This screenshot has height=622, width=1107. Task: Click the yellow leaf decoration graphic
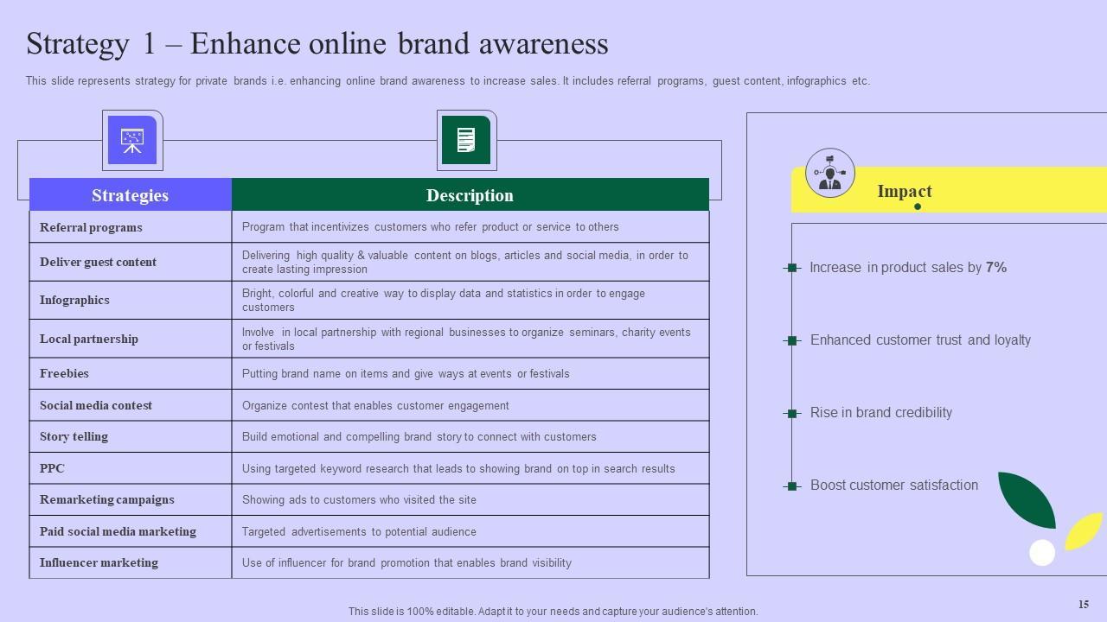point(1084,530)
